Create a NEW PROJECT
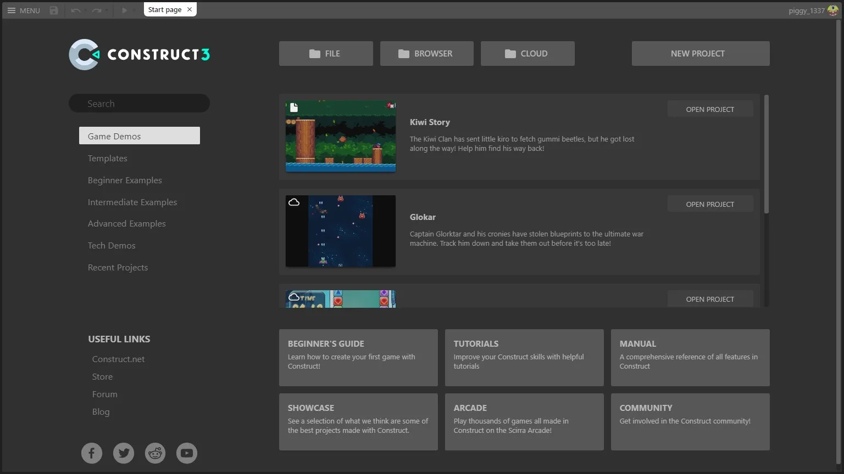844x474 pixels. 701,54
